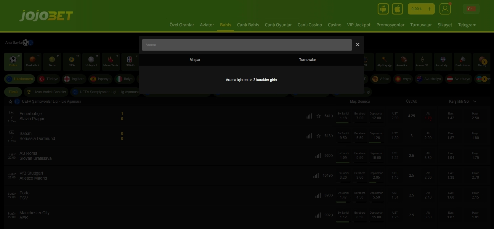This screenshot has height=229, width=494.
Task: Expand 641 more markets for Fenerbahçe match
Action: tap(329, 116)
